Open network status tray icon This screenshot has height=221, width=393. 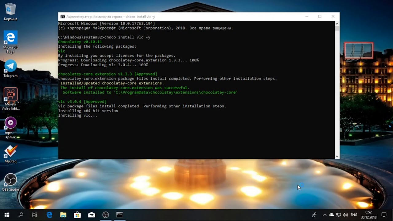click(x=338, y=215)
